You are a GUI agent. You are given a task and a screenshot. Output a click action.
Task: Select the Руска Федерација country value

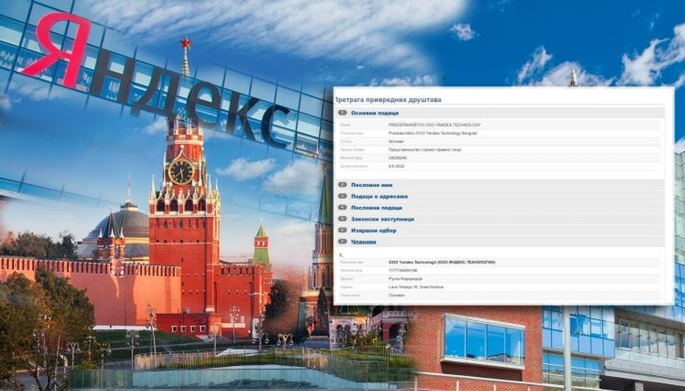pos(405,279)
